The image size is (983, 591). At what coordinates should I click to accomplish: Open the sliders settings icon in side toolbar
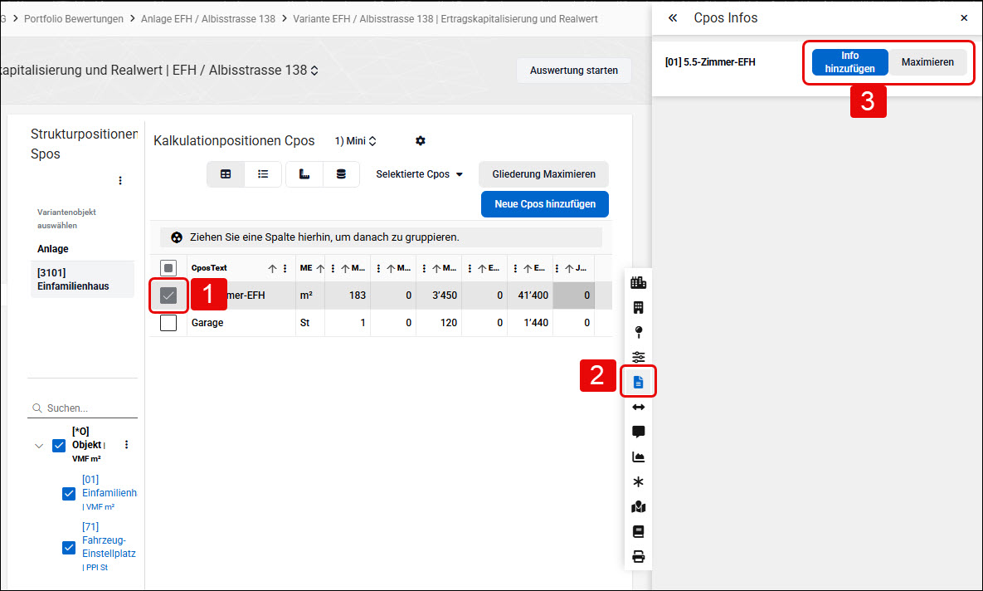(638, 357)
